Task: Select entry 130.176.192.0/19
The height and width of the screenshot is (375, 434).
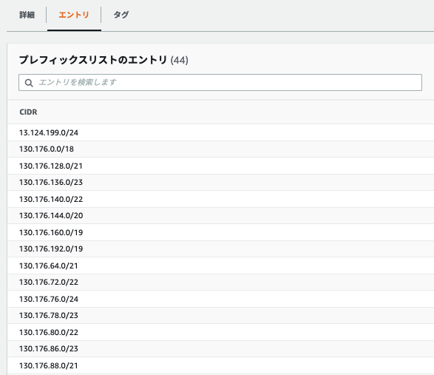Action: [x=51, y=249]
